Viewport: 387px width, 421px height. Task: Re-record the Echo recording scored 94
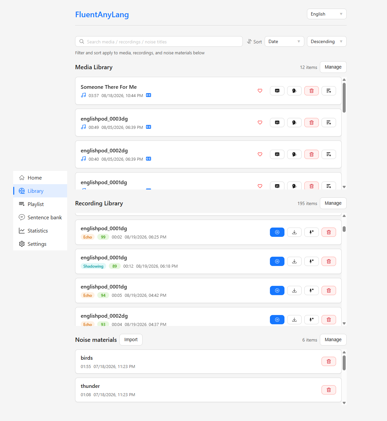point(312,290)
